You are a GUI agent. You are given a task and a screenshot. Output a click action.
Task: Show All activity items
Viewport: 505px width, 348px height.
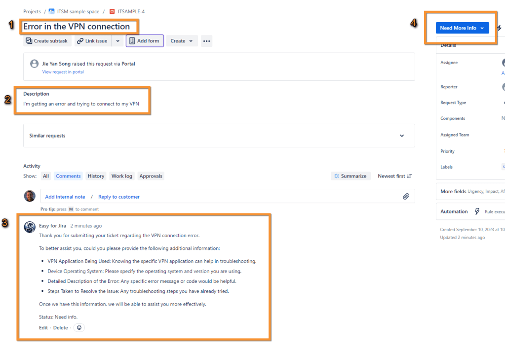[x=46, y=176]
